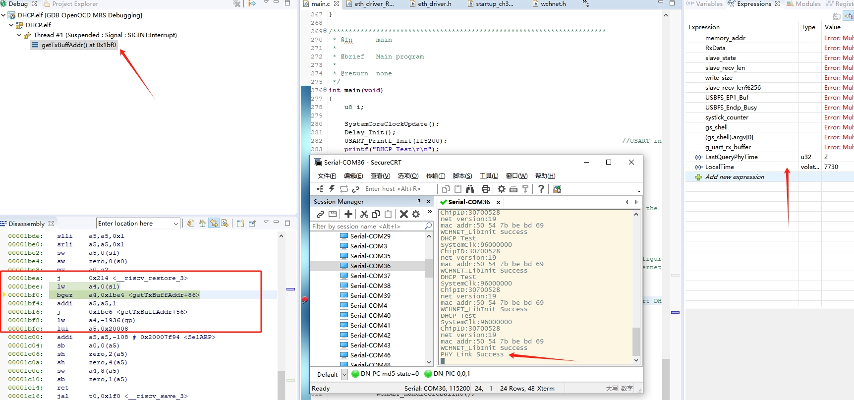Click the Open New View icon in Disassembly toolbar
This screenshot has height=400, width=854.
(x=240, y=223)
